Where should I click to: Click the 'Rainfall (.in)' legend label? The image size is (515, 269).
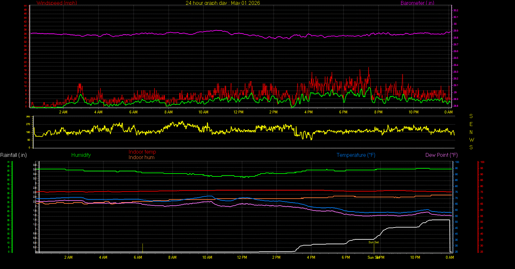tap(14, 155)
